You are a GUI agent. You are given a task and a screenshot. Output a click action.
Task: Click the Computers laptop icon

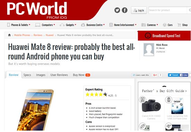coord(38,25)
